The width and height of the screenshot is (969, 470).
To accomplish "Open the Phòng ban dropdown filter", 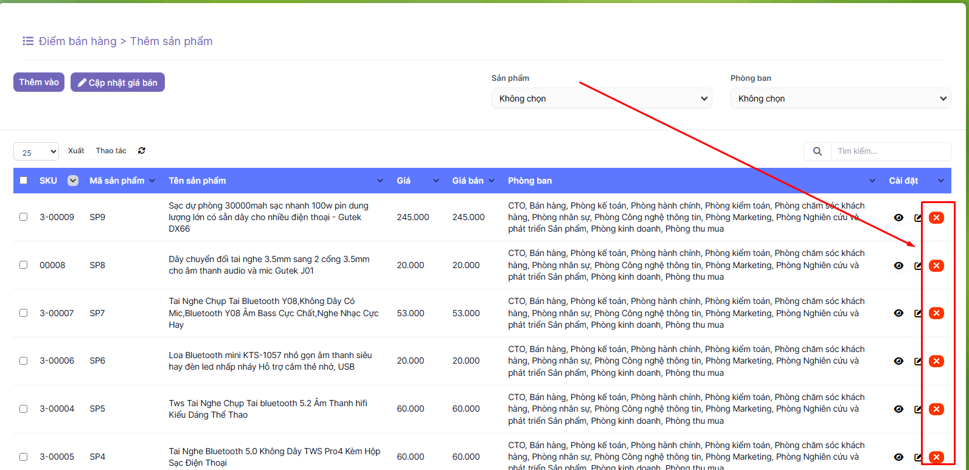I will click(840, 98).
